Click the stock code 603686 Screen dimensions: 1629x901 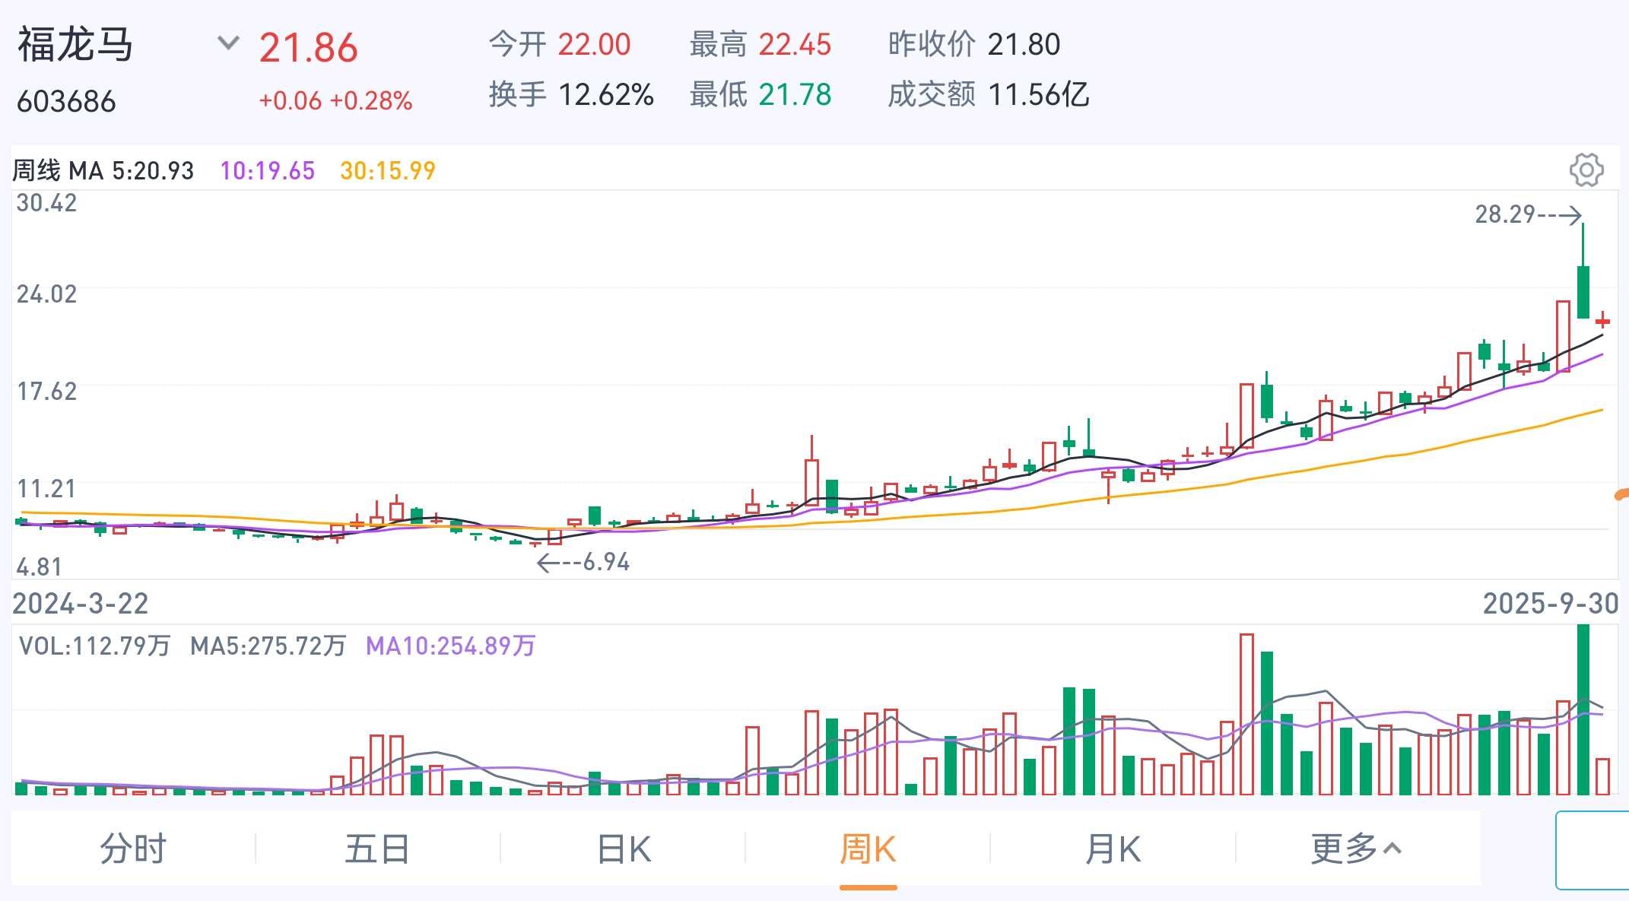(x=66, y=102)
